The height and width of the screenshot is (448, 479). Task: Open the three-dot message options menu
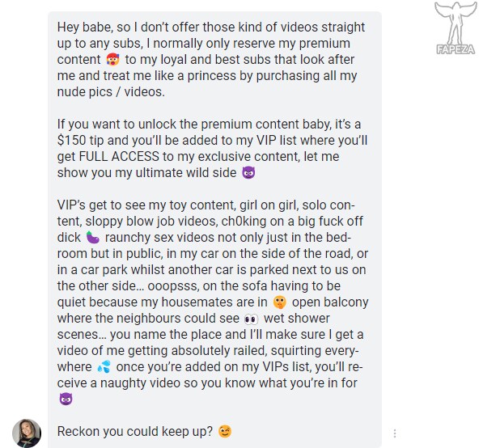click(x=395, y=433)
